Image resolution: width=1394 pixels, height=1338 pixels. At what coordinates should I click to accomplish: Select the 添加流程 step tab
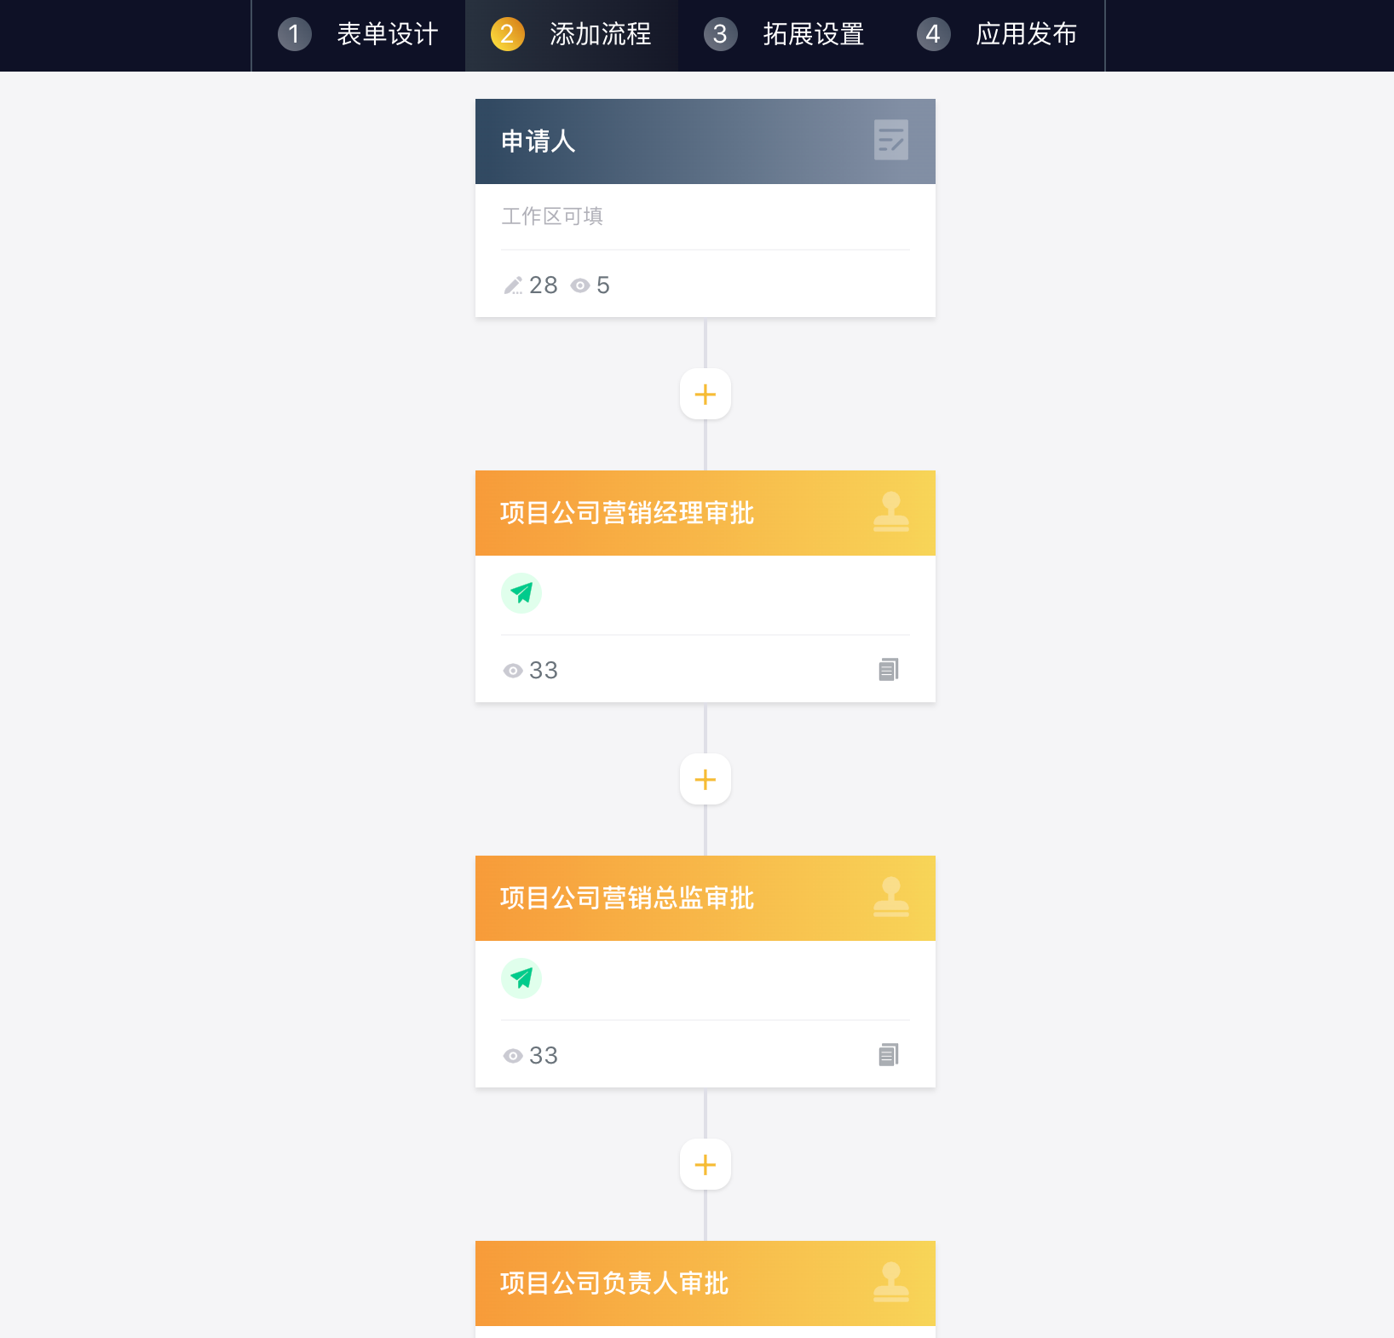(x=572, y=35)
